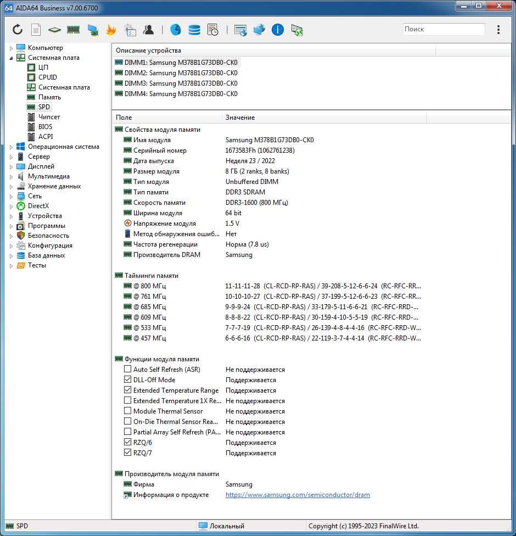The width and height of the screenshot is (516, 536).
Task: Click the monitor with green arrows icon
Action: 297,30
